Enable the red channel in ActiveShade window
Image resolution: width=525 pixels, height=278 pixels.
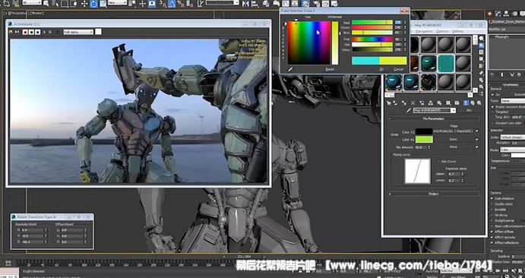tap(25, 32)
